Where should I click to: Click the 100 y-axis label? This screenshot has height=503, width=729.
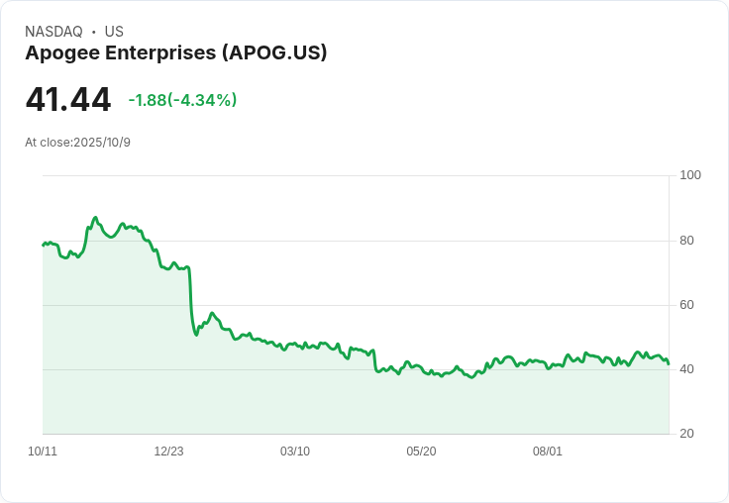690,175
